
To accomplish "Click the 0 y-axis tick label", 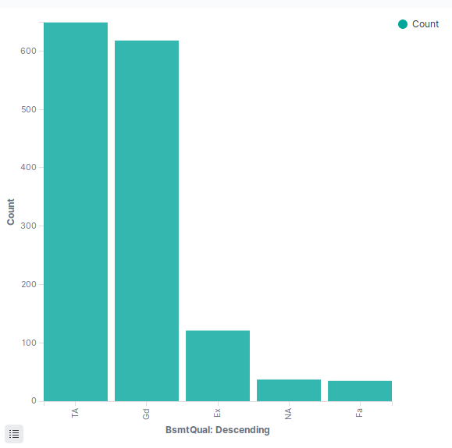I will click(x=34, y=400).
